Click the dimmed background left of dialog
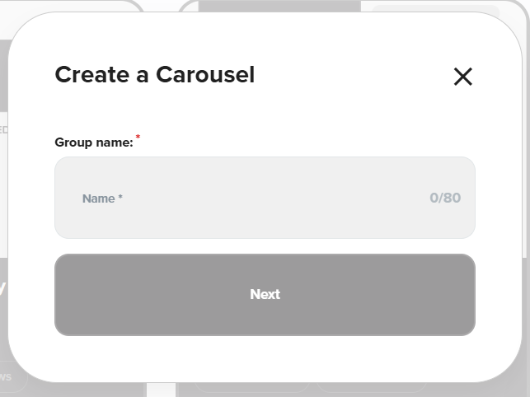The height and width of the screenshot is (397, 530). point(3,206)
